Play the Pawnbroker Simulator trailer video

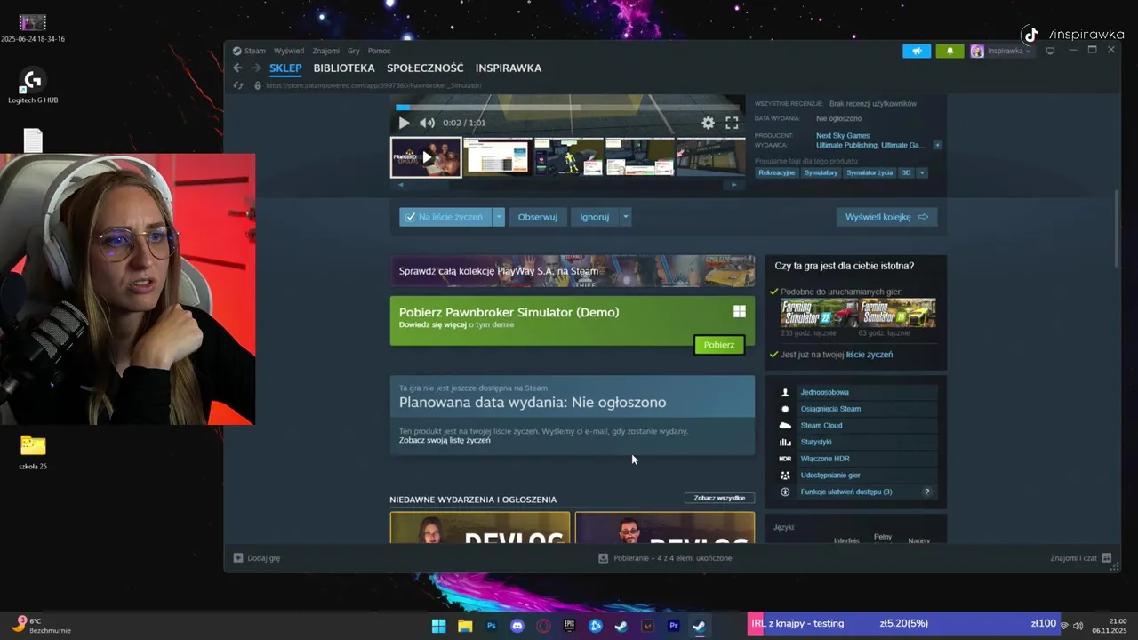tap(404, 123)
